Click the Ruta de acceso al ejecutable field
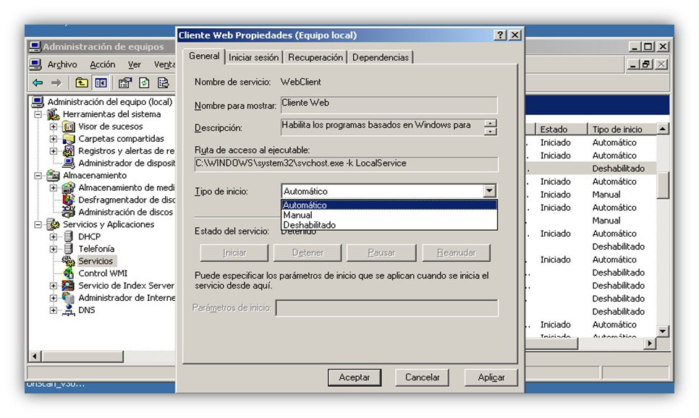 tap(347, 163)
